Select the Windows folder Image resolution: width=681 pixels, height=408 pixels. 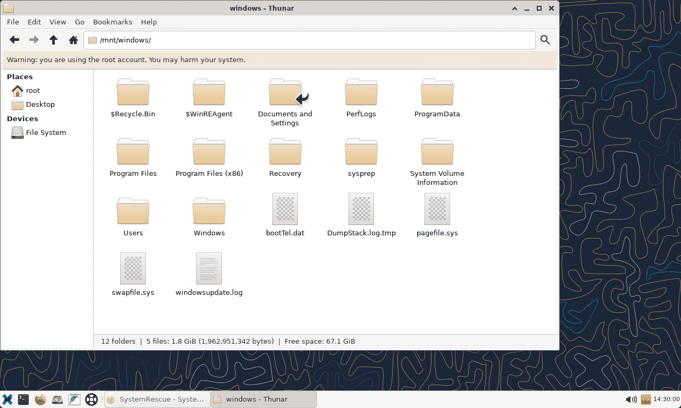[x=209, y=217]
